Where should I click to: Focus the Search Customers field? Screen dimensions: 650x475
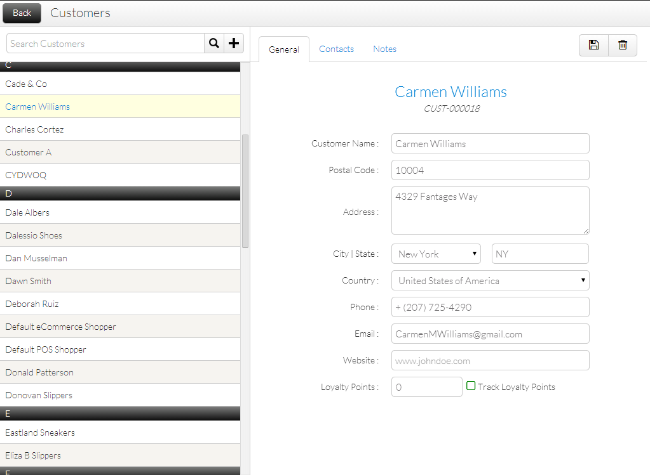click(x=105, y=44)
